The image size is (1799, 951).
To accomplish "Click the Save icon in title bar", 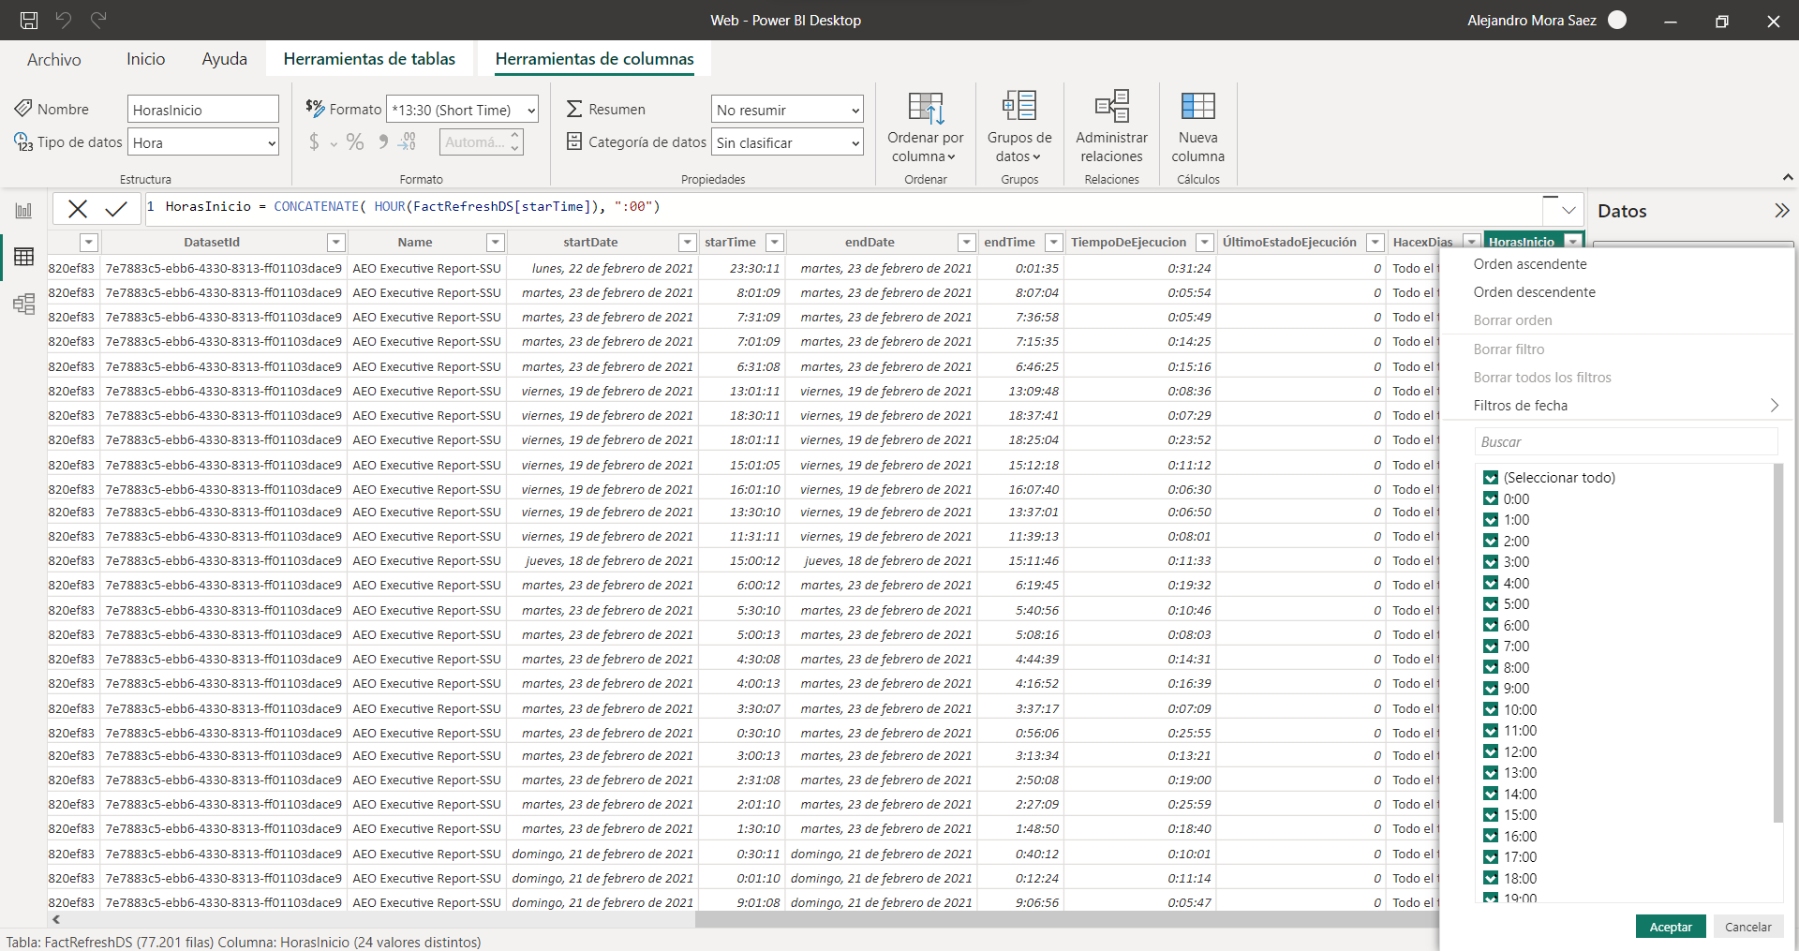I will coord(29,20).
